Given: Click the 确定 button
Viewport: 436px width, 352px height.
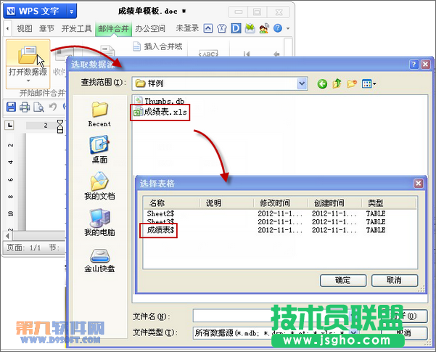Looking at the screenshot, I should tap(343, 280).
